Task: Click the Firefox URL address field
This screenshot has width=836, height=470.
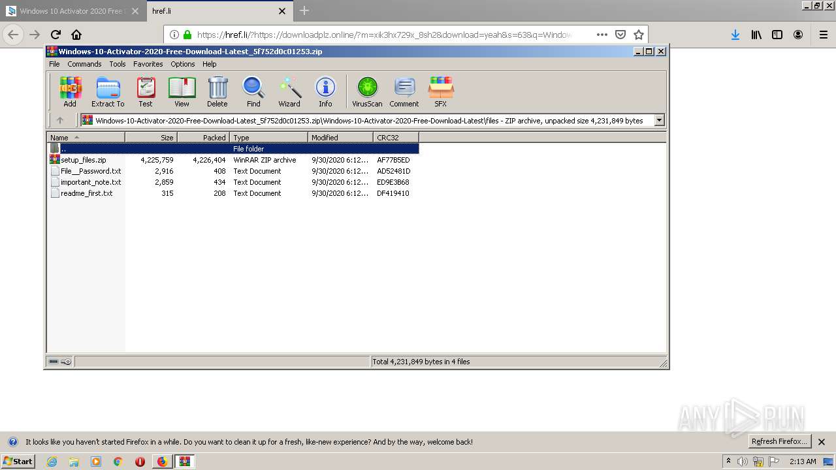Action: pyautogui.click(x=385, y=35)
